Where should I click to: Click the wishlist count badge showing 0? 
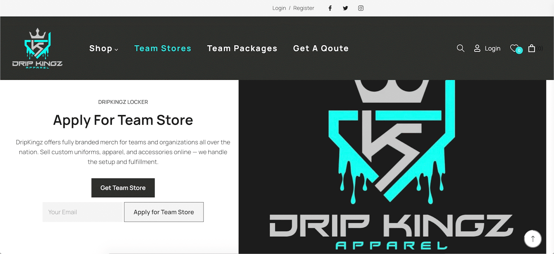click(x=519, y=51)
